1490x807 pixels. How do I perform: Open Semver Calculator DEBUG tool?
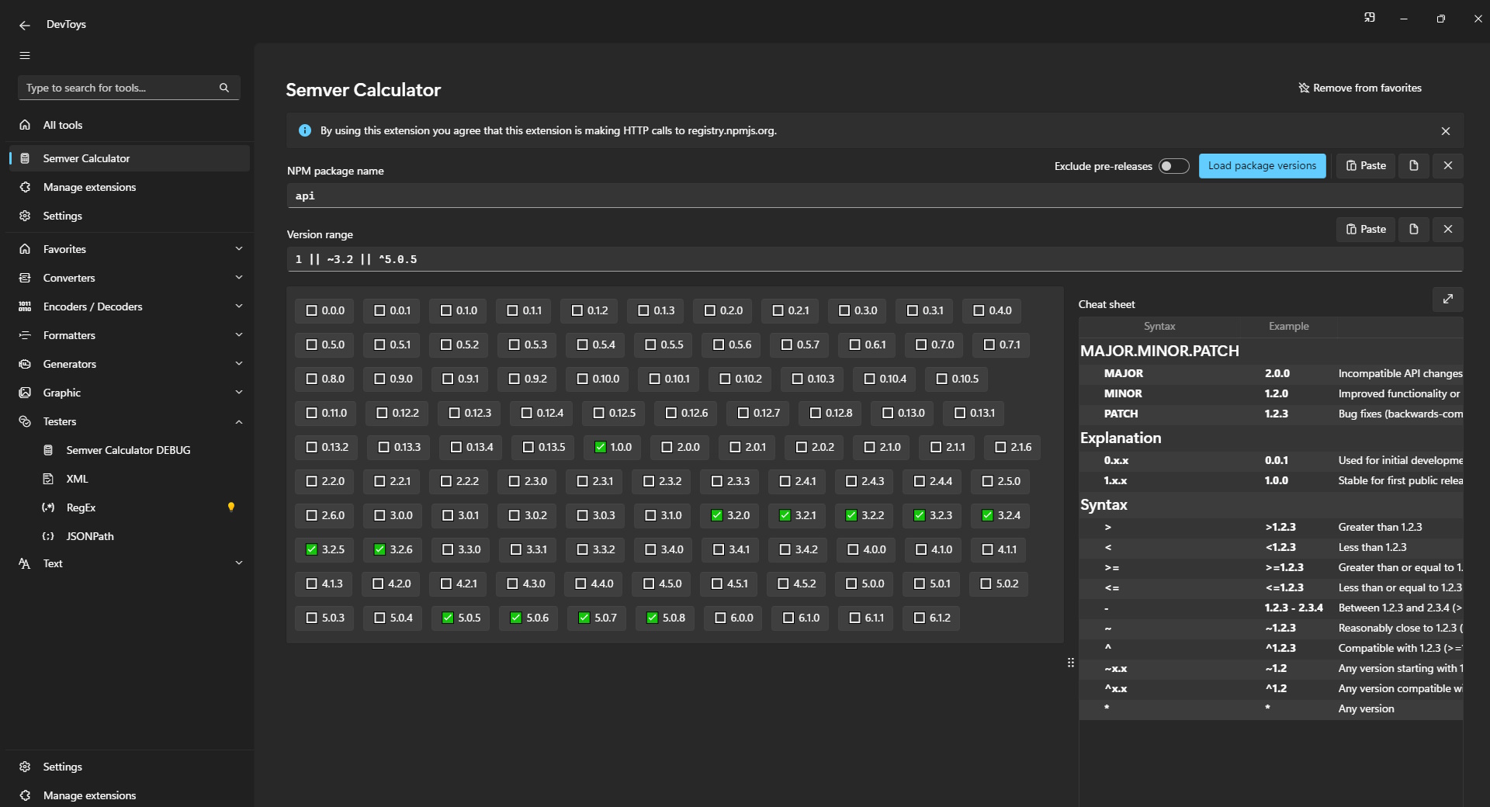[129, 450]
